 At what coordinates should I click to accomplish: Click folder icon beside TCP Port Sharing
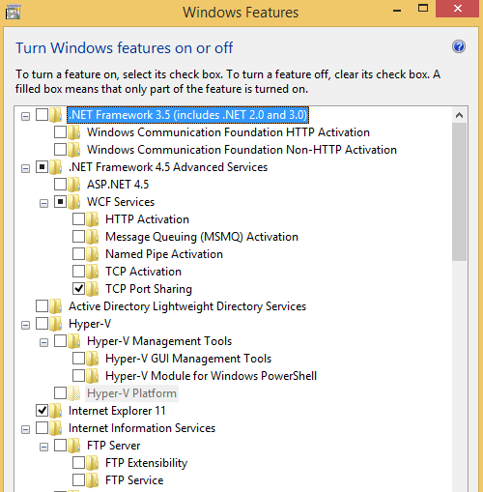point(93,289)
